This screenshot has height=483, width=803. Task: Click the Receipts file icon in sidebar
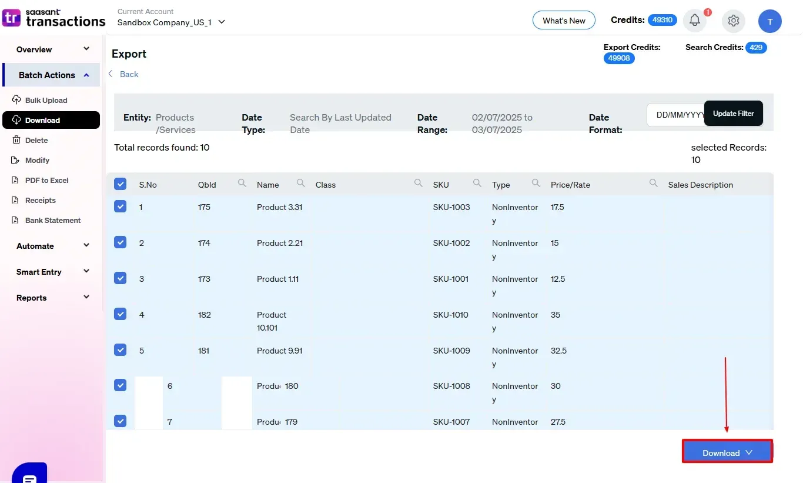pos(15,200)
